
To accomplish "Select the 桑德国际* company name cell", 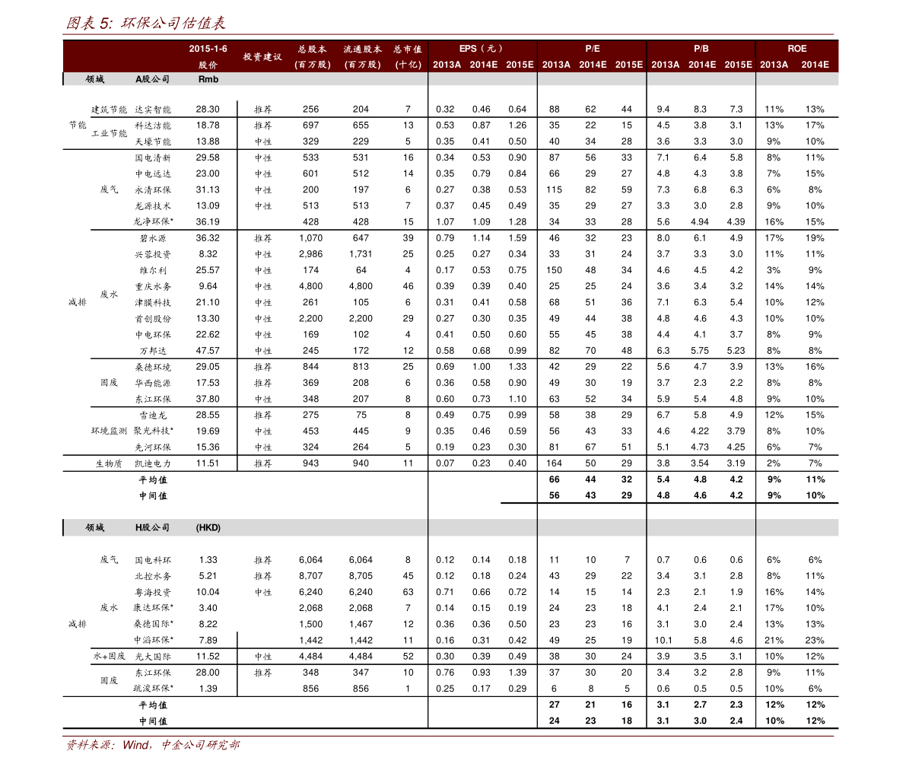I will click(154, 624).
